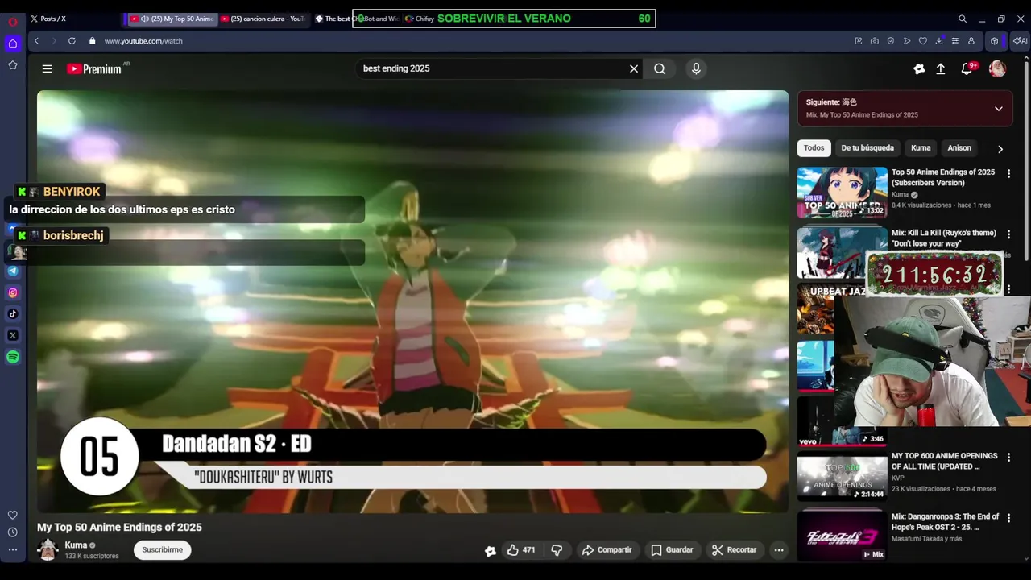Open the sidebar heart (pinboards) icon
The image size is (1031, 580).
[x=13, y=515]
